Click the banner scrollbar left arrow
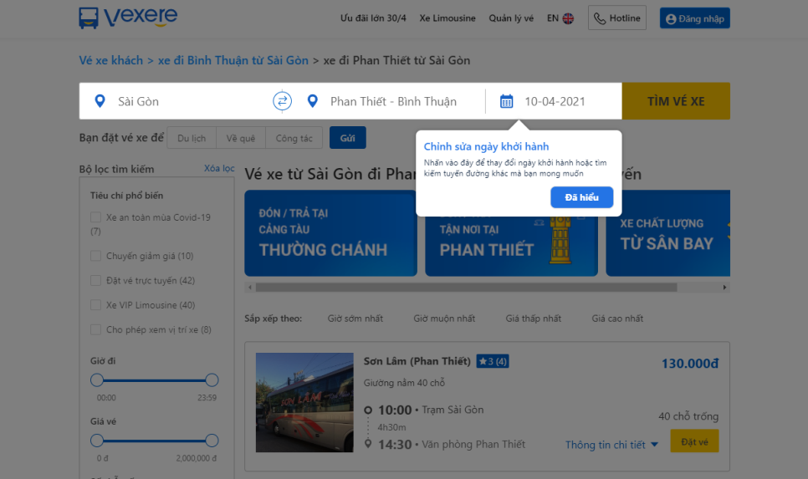 [250, 288]
